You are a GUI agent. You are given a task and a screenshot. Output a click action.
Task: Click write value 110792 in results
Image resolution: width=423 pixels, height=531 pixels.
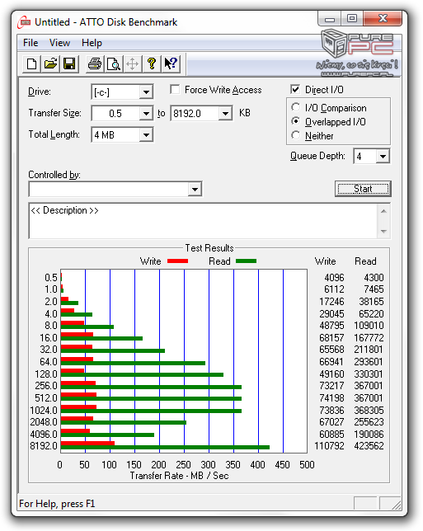(x=329, y=445)
